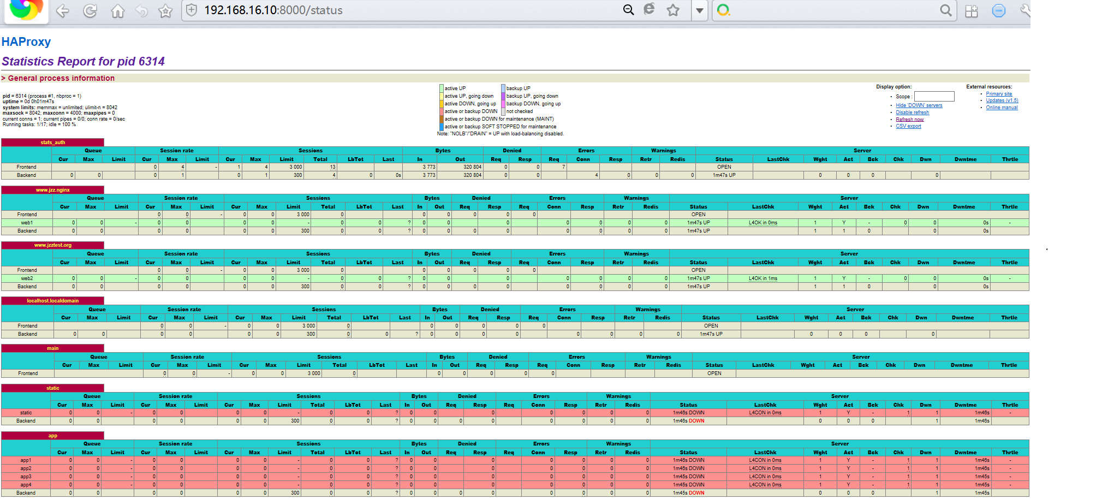Click OPEN status of main Frontend
This screenshot has width=1114, height=499.
coord(714,373)
